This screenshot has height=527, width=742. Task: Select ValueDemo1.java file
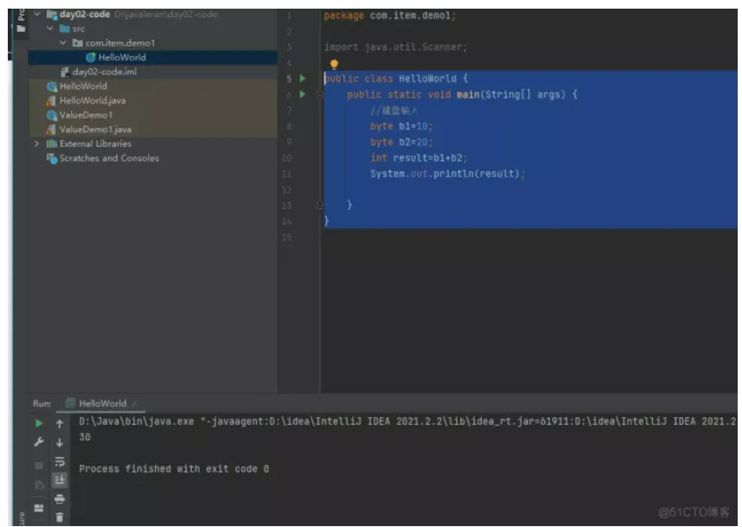(x=95, y=129)
